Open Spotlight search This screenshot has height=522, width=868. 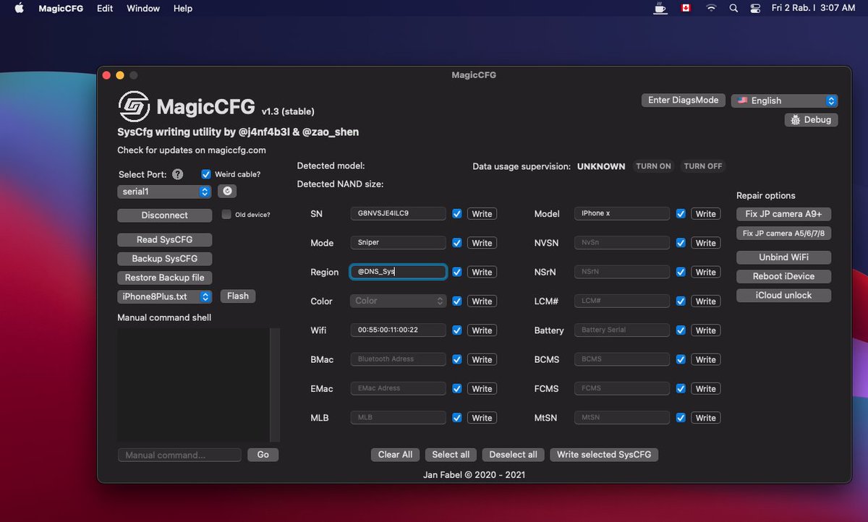pos(733,8)
